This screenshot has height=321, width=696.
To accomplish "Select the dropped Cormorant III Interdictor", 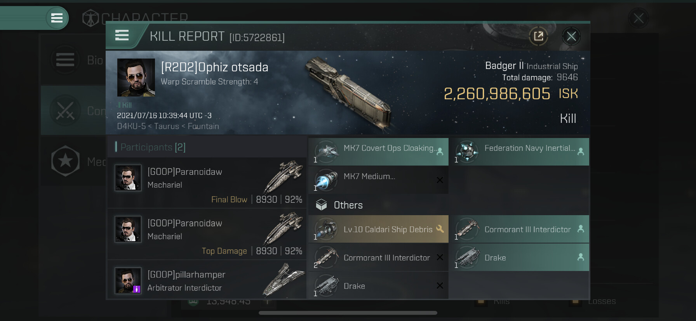I will point(519,229).
